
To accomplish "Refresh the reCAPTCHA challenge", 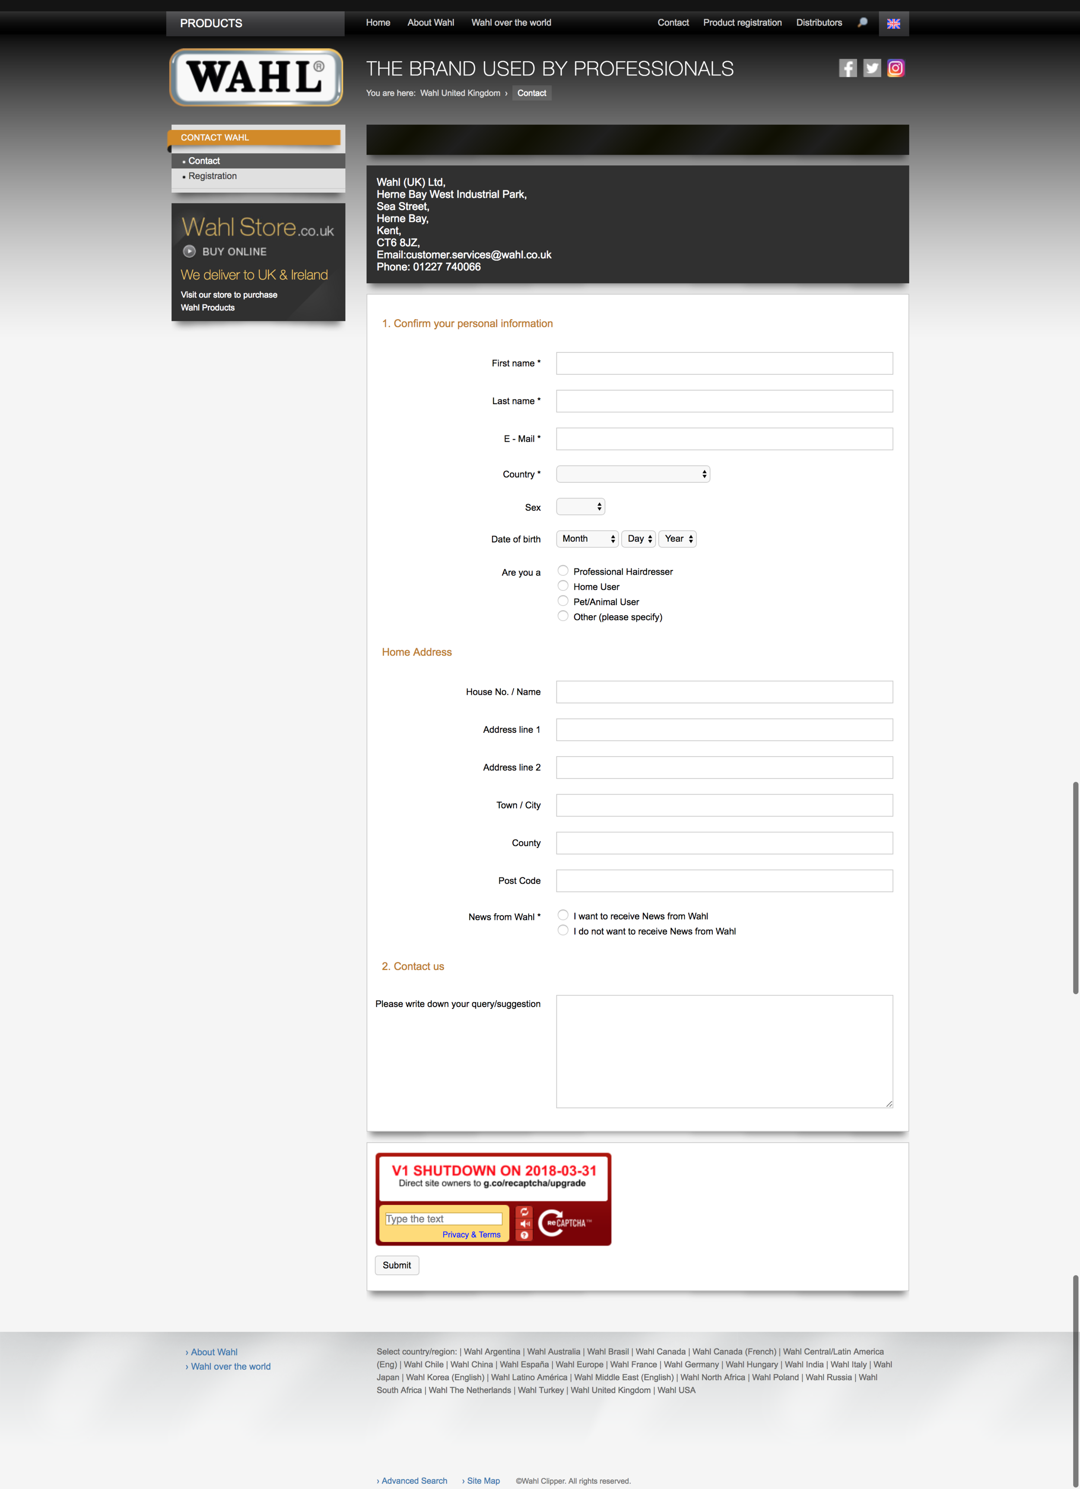I will point(524,1212).
